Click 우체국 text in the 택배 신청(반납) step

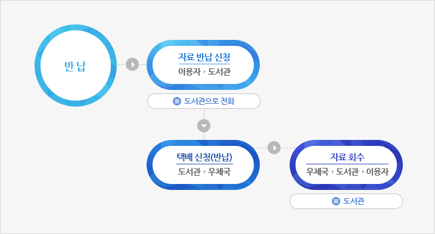click(219, 172)
